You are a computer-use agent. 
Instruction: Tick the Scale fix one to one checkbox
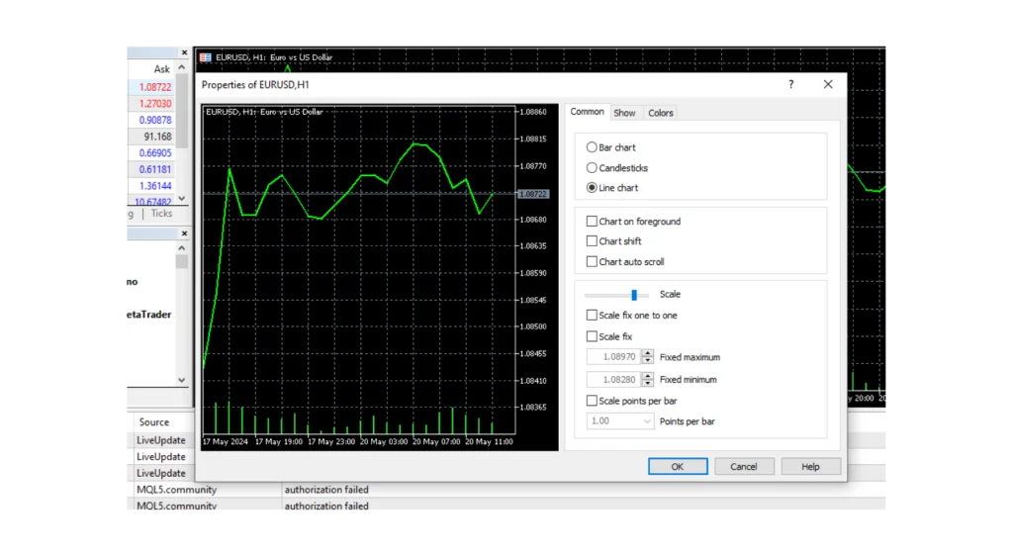(592, 316)
